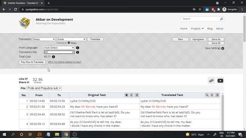Click translated text 'My dear Mr Bennet, have you heard?'
Screen dimensions: 246x138
tap(164, 107)
